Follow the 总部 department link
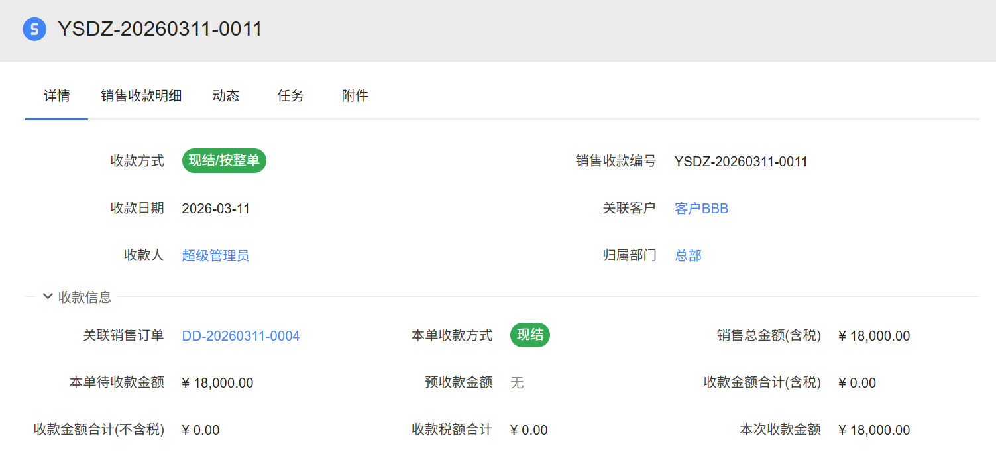996x462 pixels. [688, 256]
